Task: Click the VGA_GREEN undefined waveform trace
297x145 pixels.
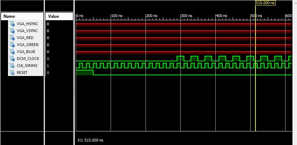Action: (184, 46)
